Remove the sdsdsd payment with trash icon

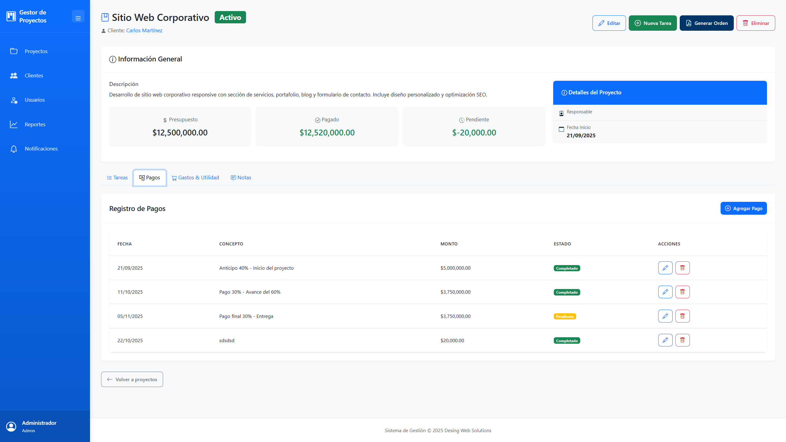682,340
